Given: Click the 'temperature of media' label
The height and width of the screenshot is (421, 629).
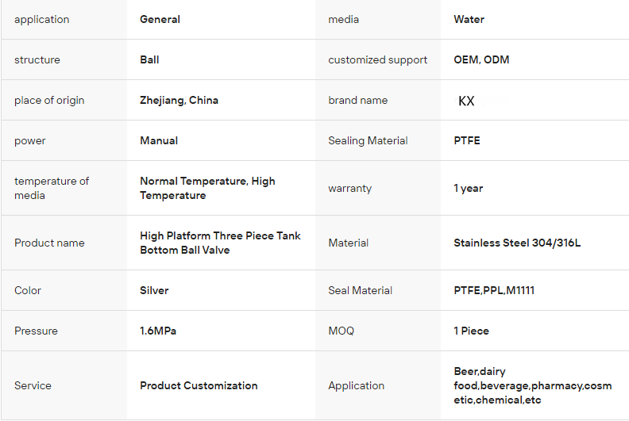Looking at the screenshot, I should click(52, 188).
